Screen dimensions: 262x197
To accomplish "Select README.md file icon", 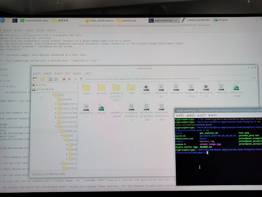I will (x=86, y=107).
